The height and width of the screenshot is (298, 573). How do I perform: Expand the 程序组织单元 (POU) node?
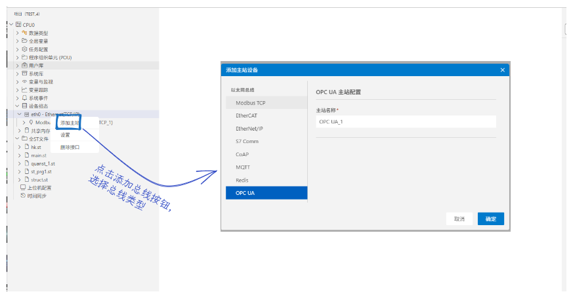17,57
